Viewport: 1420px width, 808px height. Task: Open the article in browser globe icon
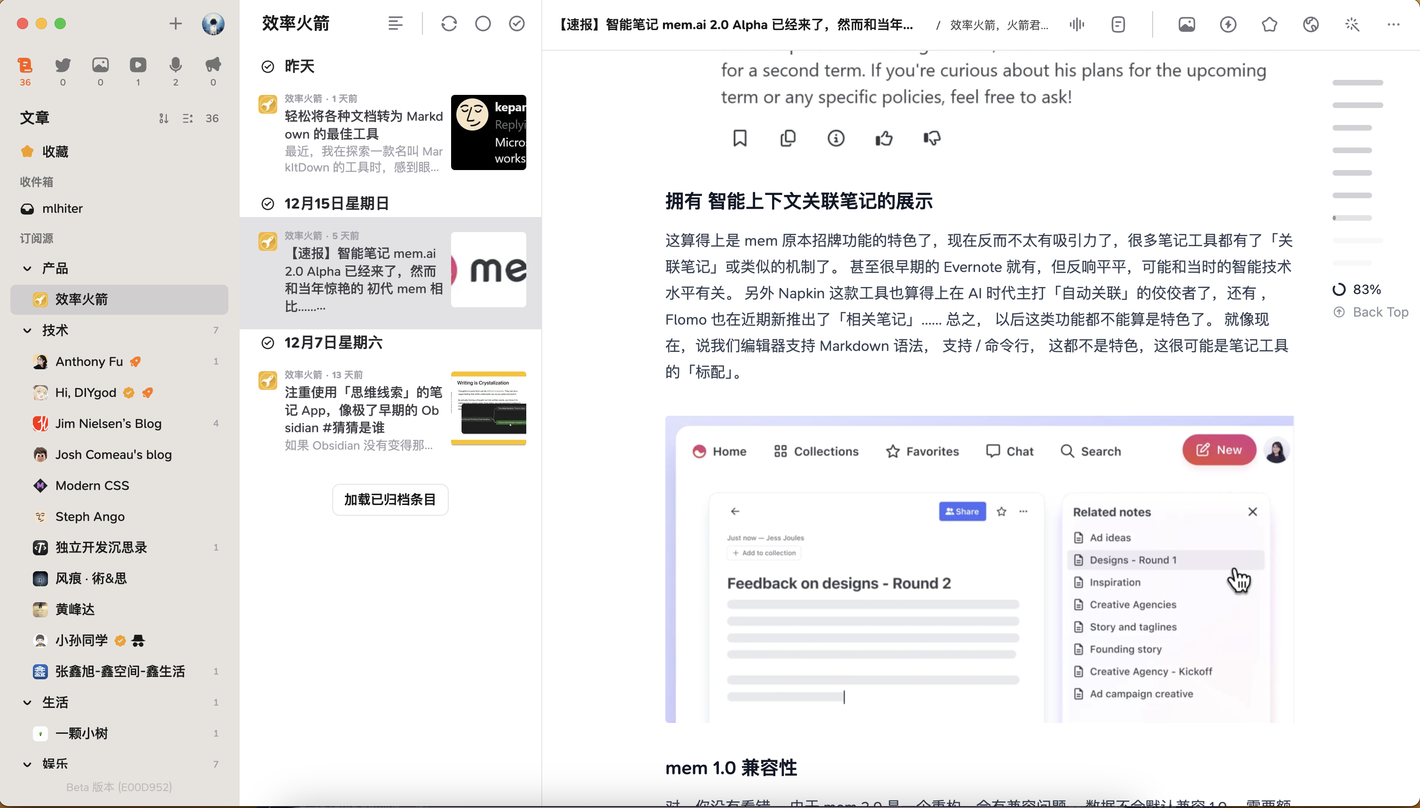click(x=1311, y=24)
